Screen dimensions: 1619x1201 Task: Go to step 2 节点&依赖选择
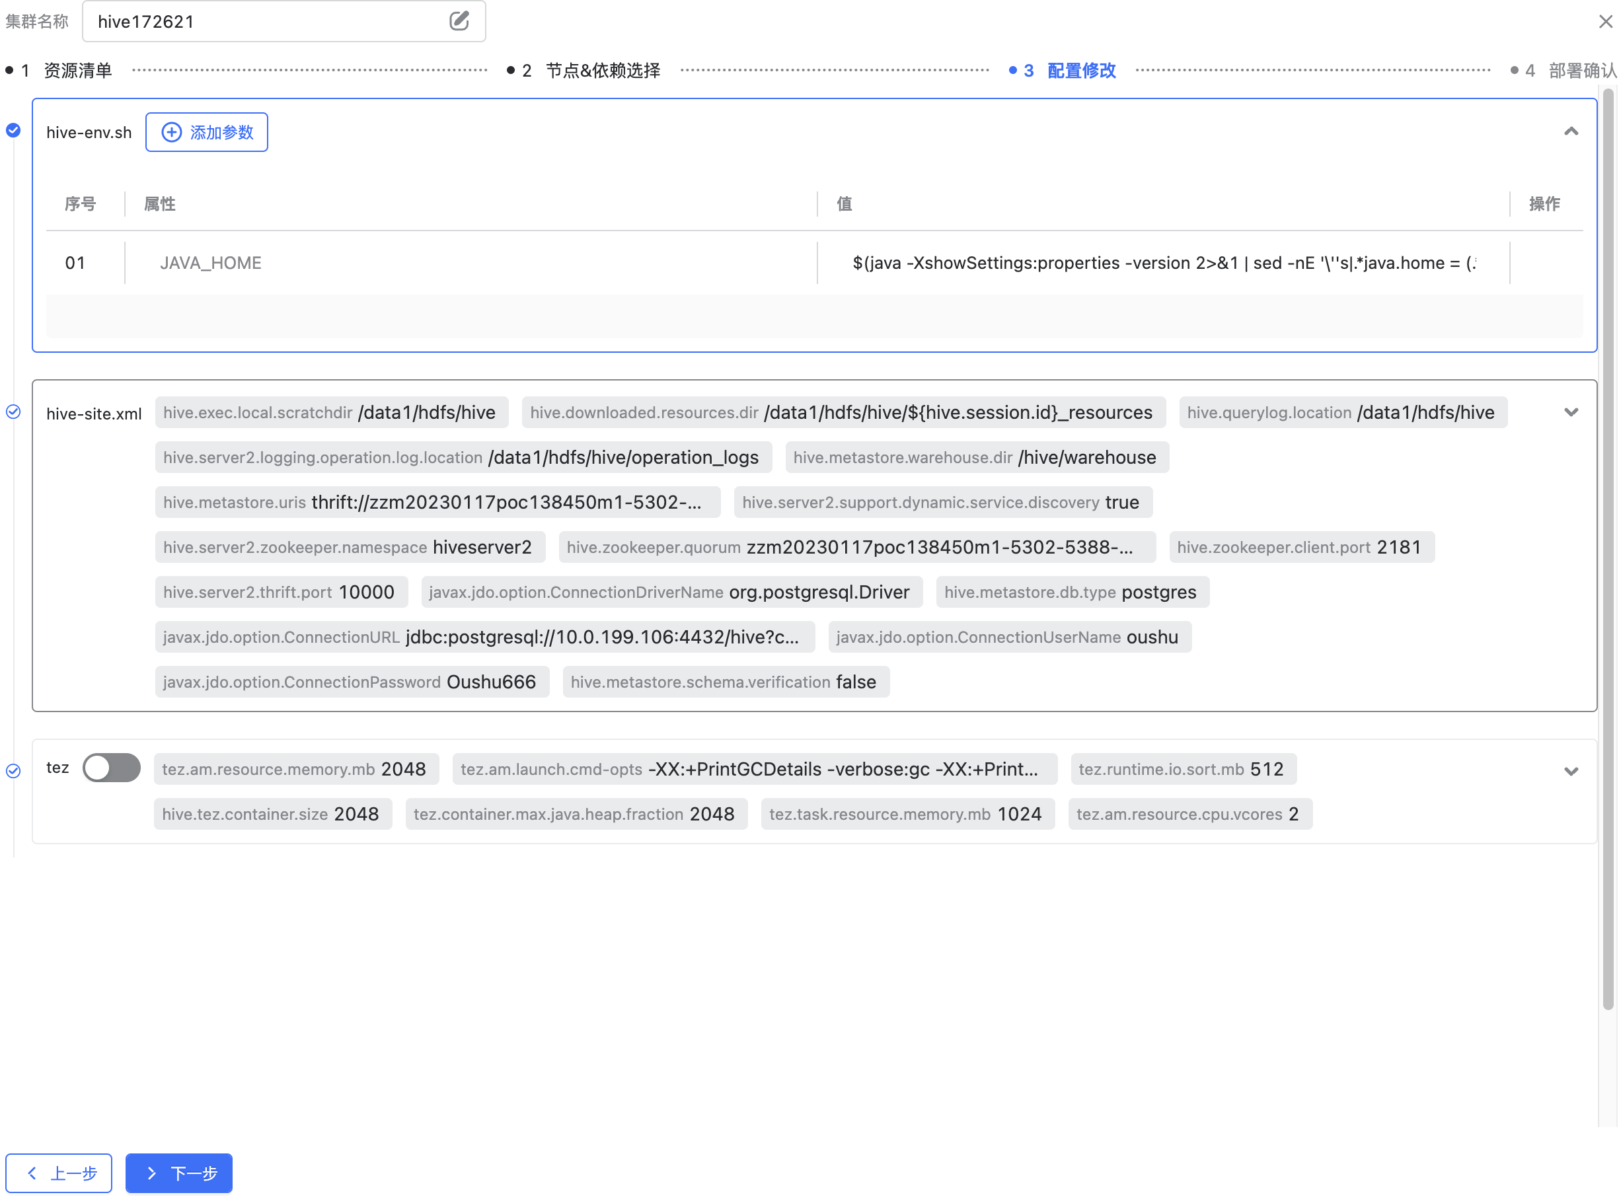coord(584,71)
